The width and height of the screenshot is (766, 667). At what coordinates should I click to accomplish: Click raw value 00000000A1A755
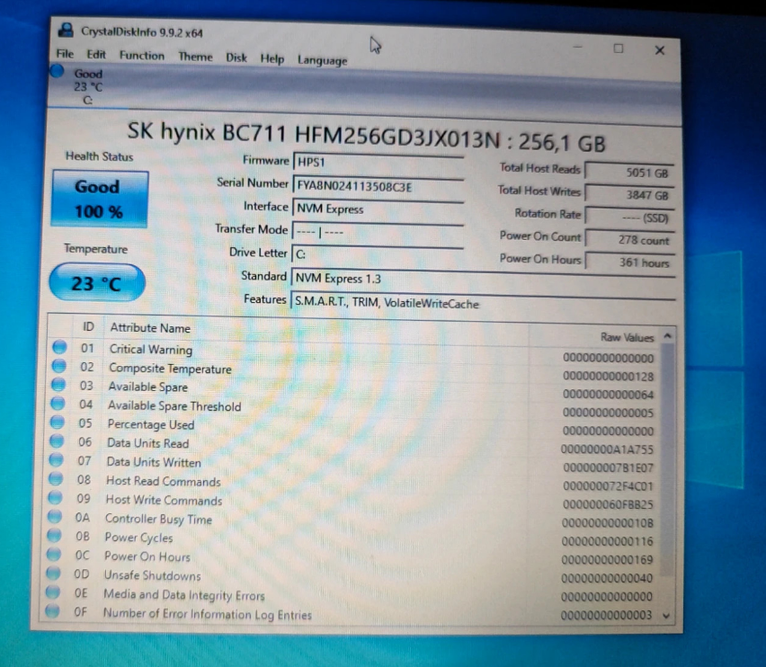pos(607,449)
